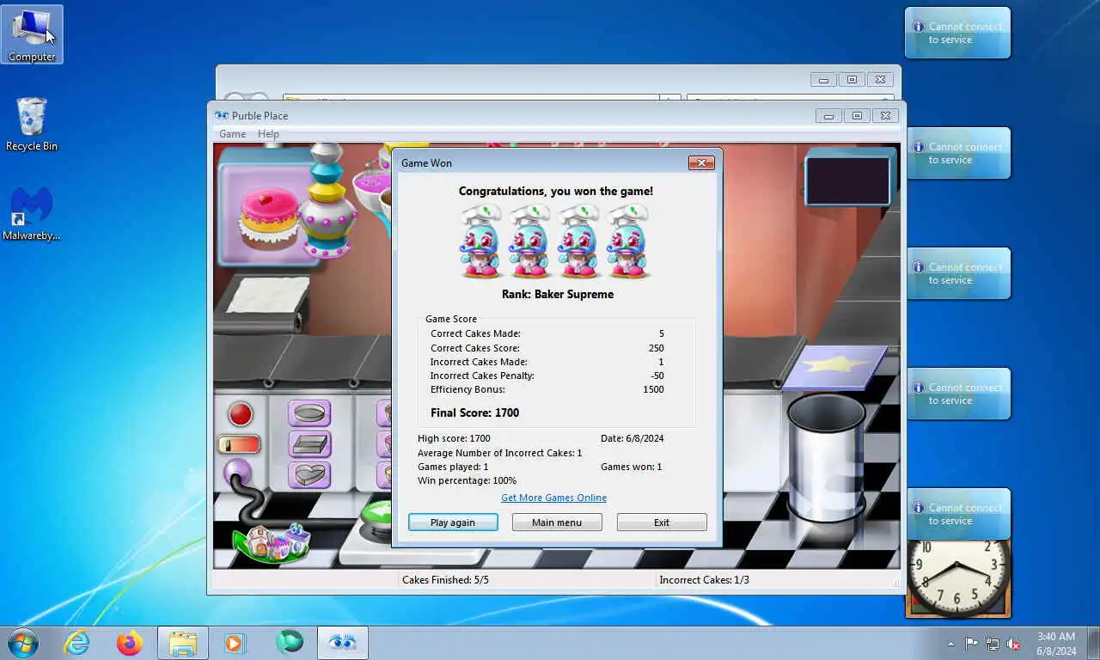Close the background Explorer window
Viewport: 1100px width, 660px height.
[880, 80]
